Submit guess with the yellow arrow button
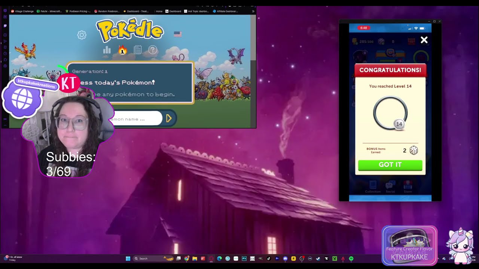 169,118
